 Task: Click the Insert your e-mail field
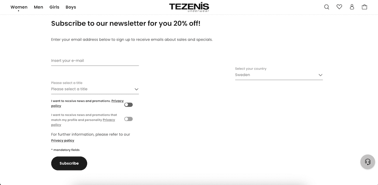[x=95, y=61]
